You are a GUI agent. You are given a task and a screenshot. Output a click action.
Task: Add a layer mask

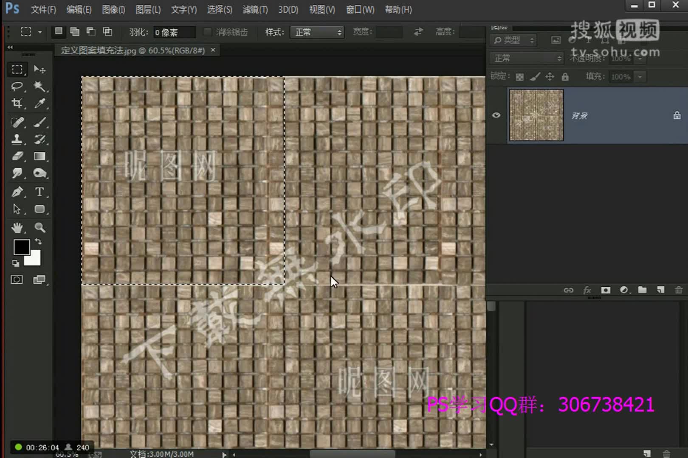tap(606, 290)
